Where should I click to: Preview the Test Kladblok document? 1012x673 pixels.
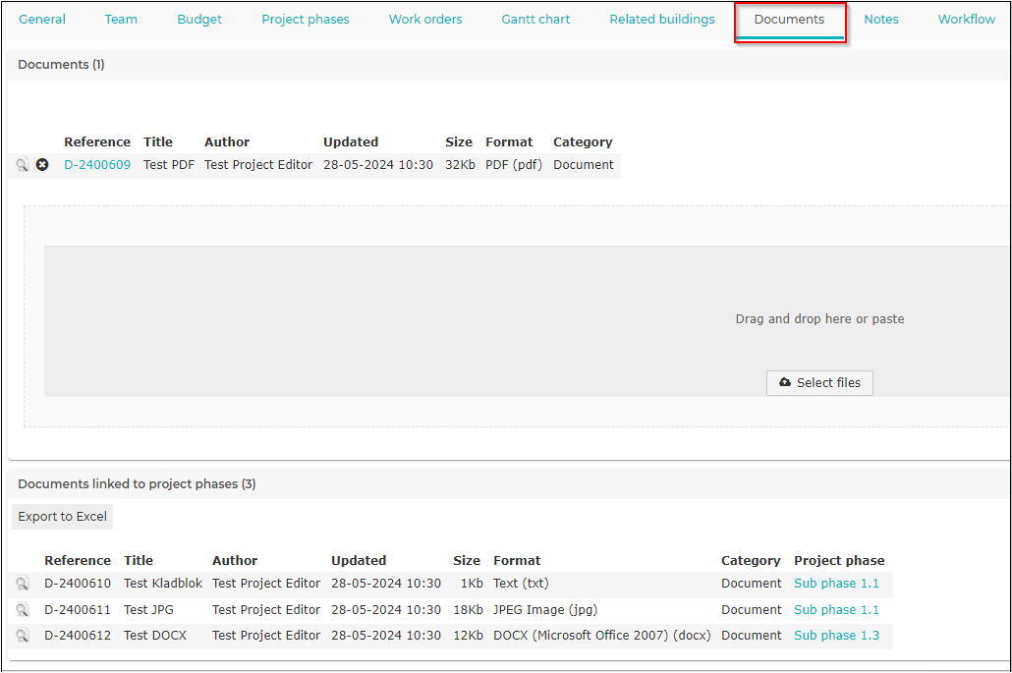tap(22, 584)
